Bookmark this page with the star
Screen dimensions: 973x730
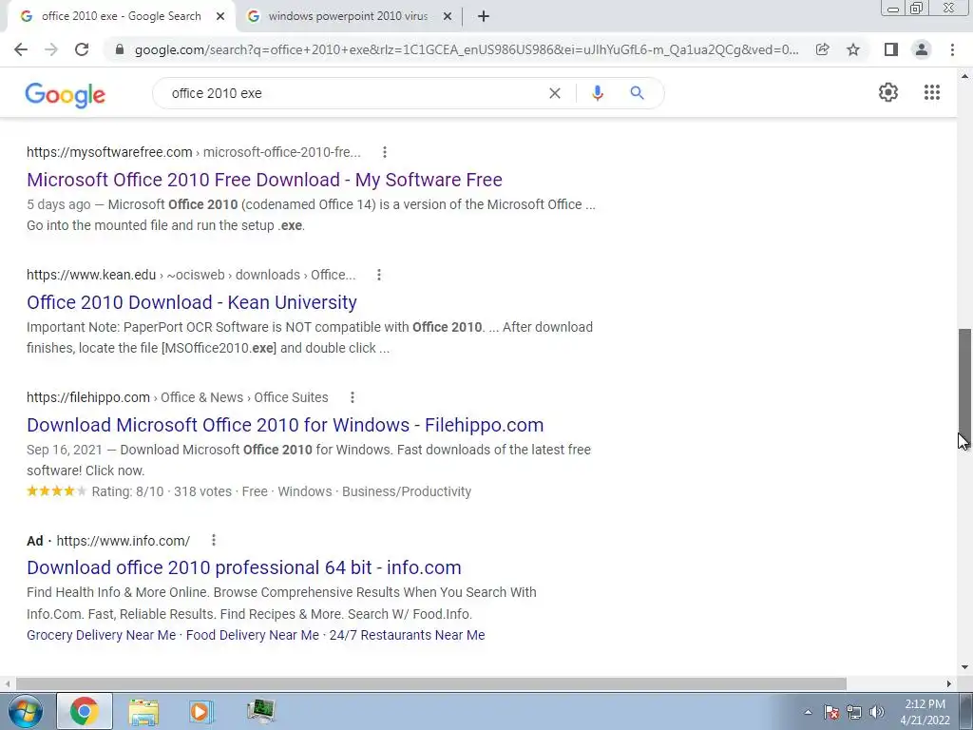coord(853,49)
